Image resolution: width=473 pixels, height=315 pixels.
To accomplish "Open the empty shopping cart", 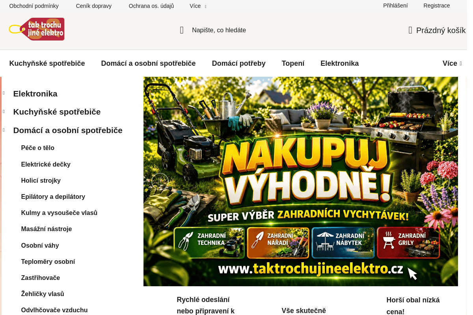I will (x=437, y=30).
